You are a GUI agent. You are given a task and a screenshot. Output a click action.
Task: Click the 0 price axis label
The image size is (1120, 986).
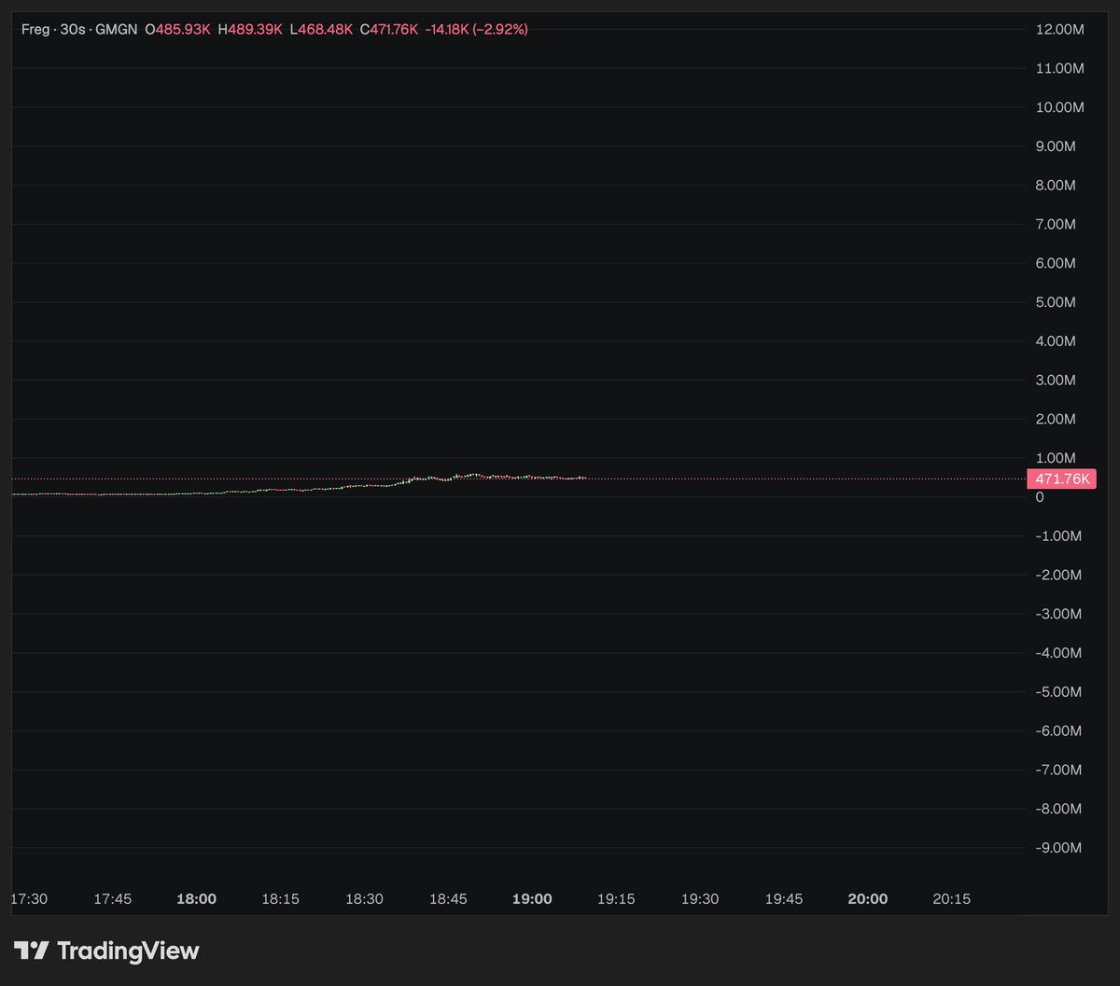(1041, 497)
